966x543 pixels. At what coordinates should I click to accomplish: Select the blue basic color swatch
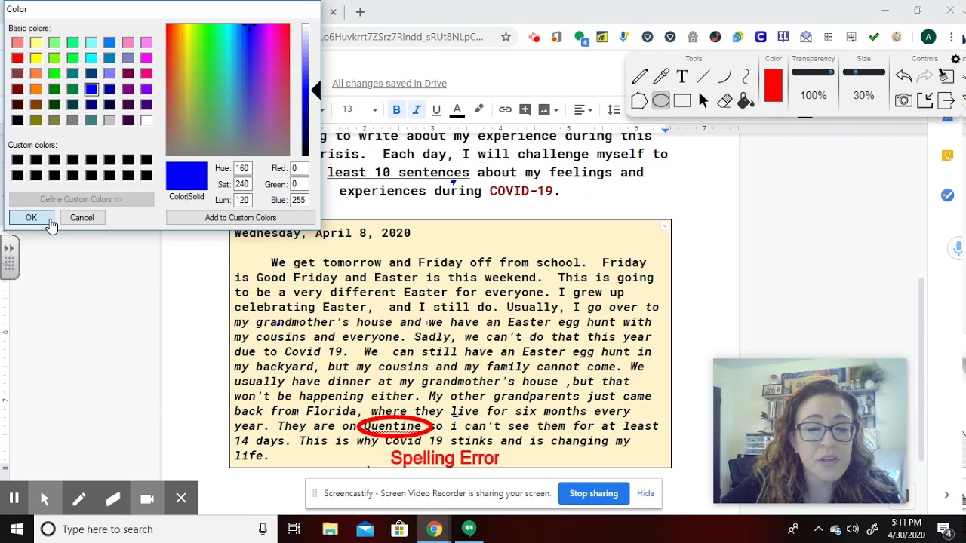pos(91,89)
